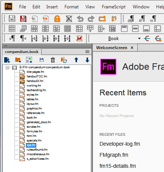
Task: Click the Redo arrow icon
Action: (x=91, y=19)
